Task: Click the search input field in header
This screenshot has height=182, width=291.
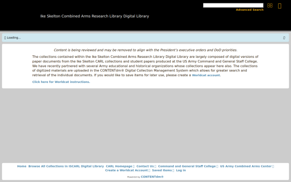Action: pos(233,5)
